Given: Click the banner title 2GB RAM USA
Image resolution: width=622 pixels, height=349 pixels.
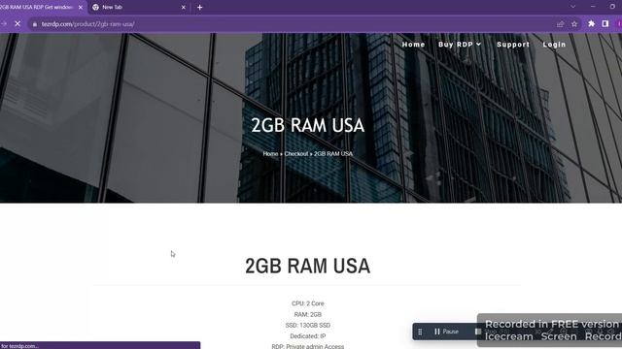Looking at the screenshot, I should [x=308, y=125].
